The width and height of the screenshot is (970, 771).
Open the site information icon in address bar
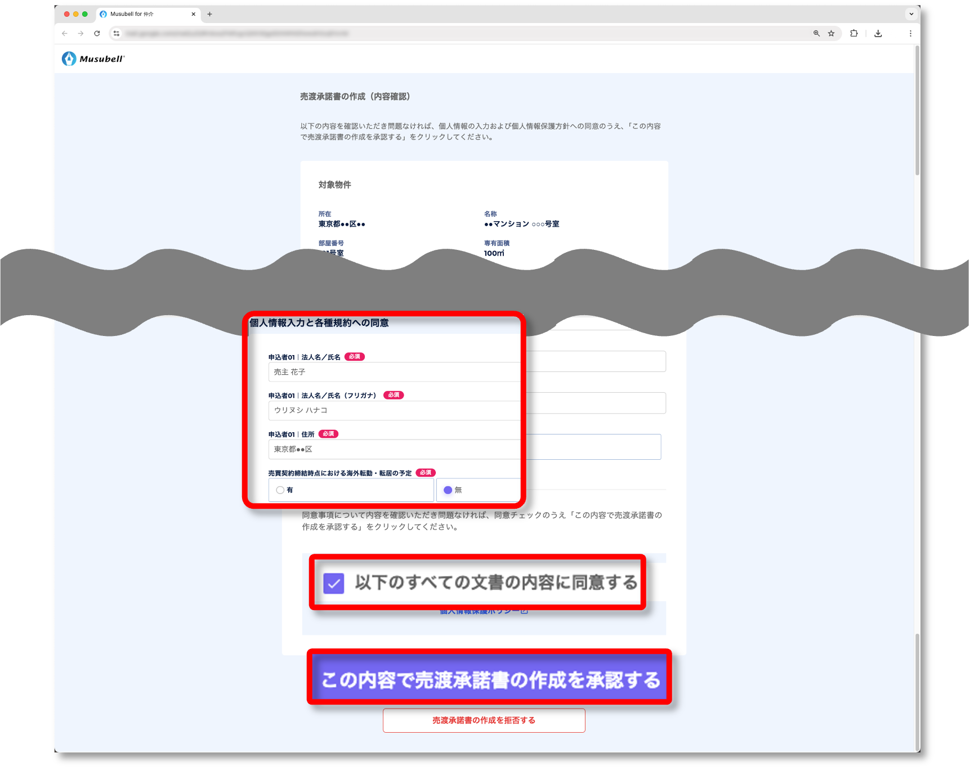pyautogui.click(x=117, y=34)
